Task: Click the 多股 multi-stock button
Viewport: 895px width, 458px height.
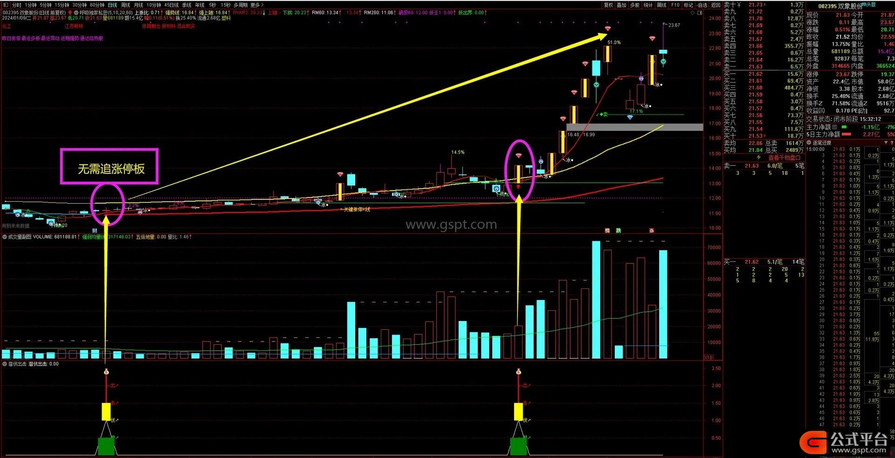Action: click(635, 5)
